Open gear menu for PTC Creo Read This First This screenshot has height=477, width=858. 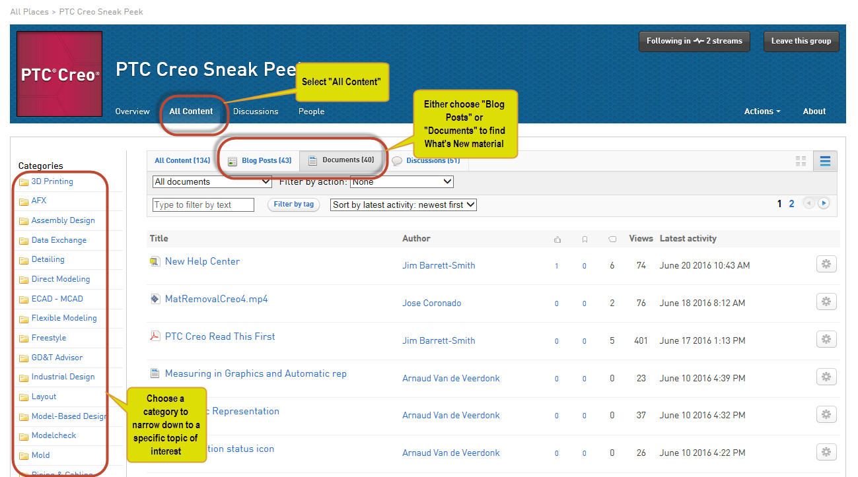[826, 339]
